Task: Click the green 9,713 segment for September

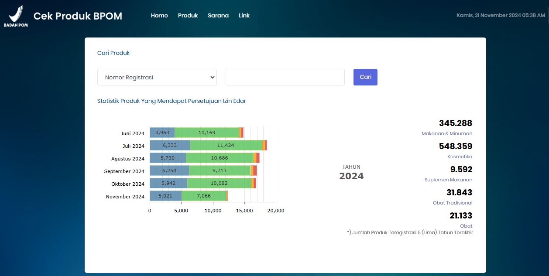Action: (x=219, y=171)
